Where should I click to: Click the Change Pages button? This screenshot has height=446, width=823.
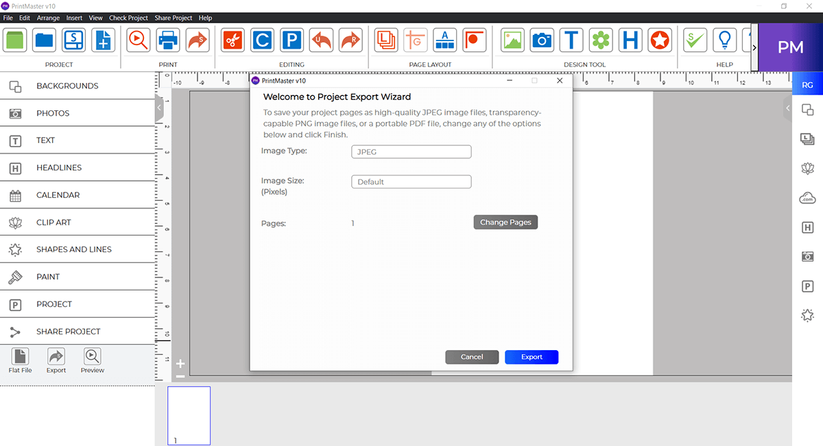[x=505, y=222]
